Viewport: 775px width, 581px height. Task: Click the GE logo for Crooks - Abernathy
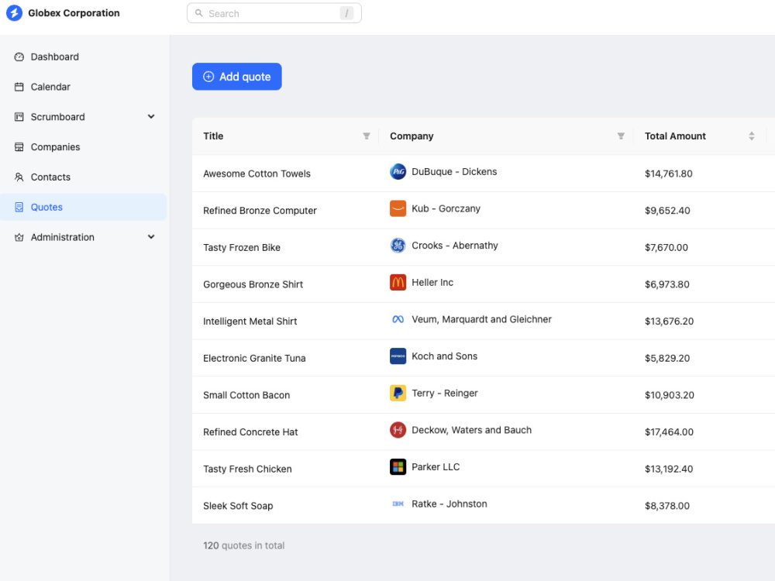398,246
